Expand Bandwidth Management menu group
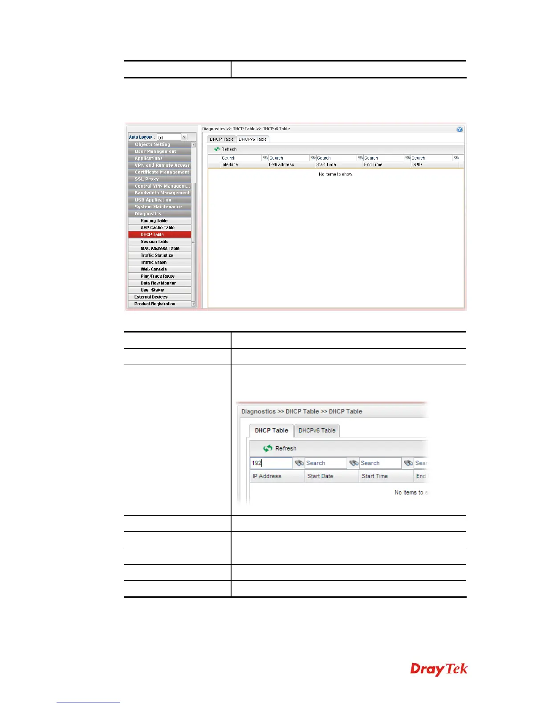This screenshot has width=545, height=706. point(159,193)
